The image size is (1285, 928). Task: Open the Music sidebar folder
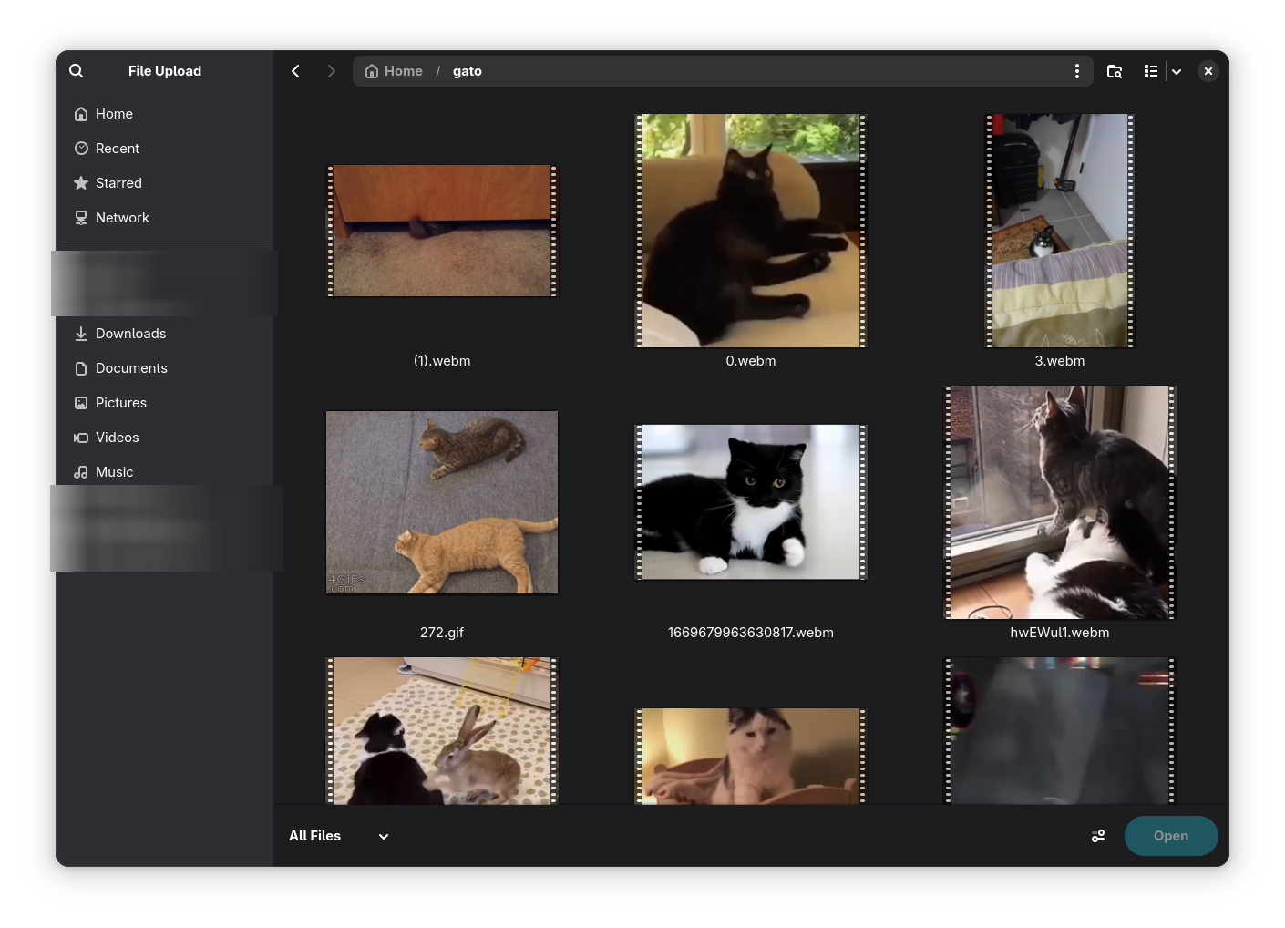[x=164, y=472]
